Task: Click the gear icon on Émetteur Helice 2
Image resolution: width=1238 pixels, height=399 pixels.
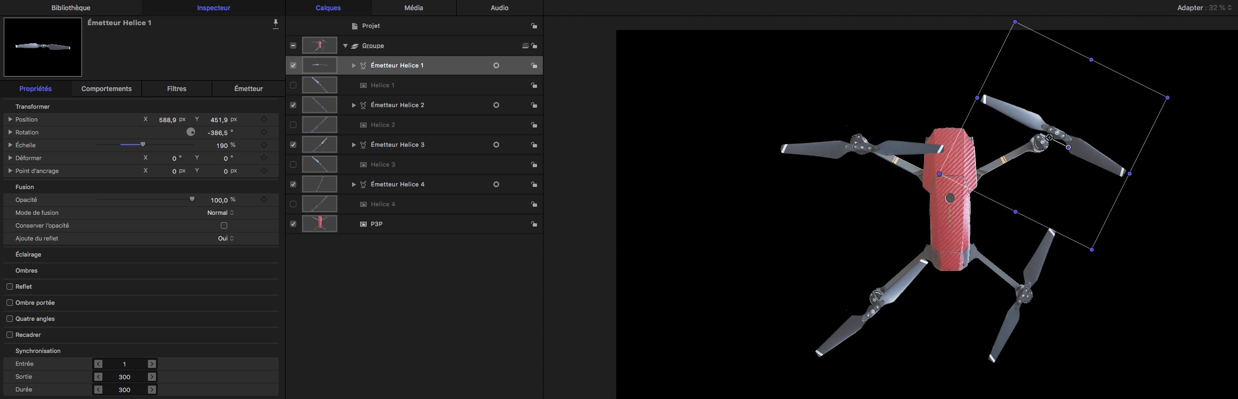Action: coord(496,105)
